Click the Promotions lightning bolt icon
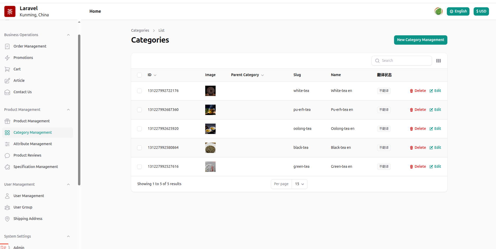The width and height of the screenshot is (496, 249). tap(7, 58)
